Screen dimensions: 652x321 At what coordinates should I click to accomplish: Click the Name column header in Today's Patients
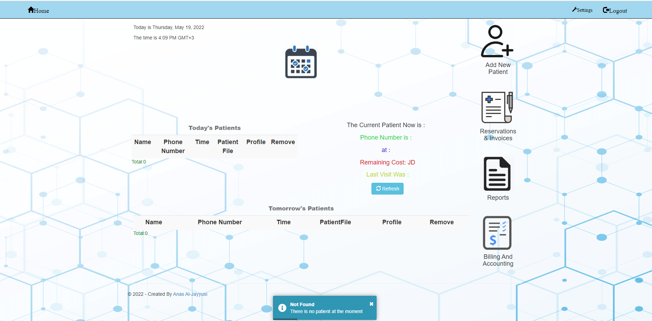[142, 142]
